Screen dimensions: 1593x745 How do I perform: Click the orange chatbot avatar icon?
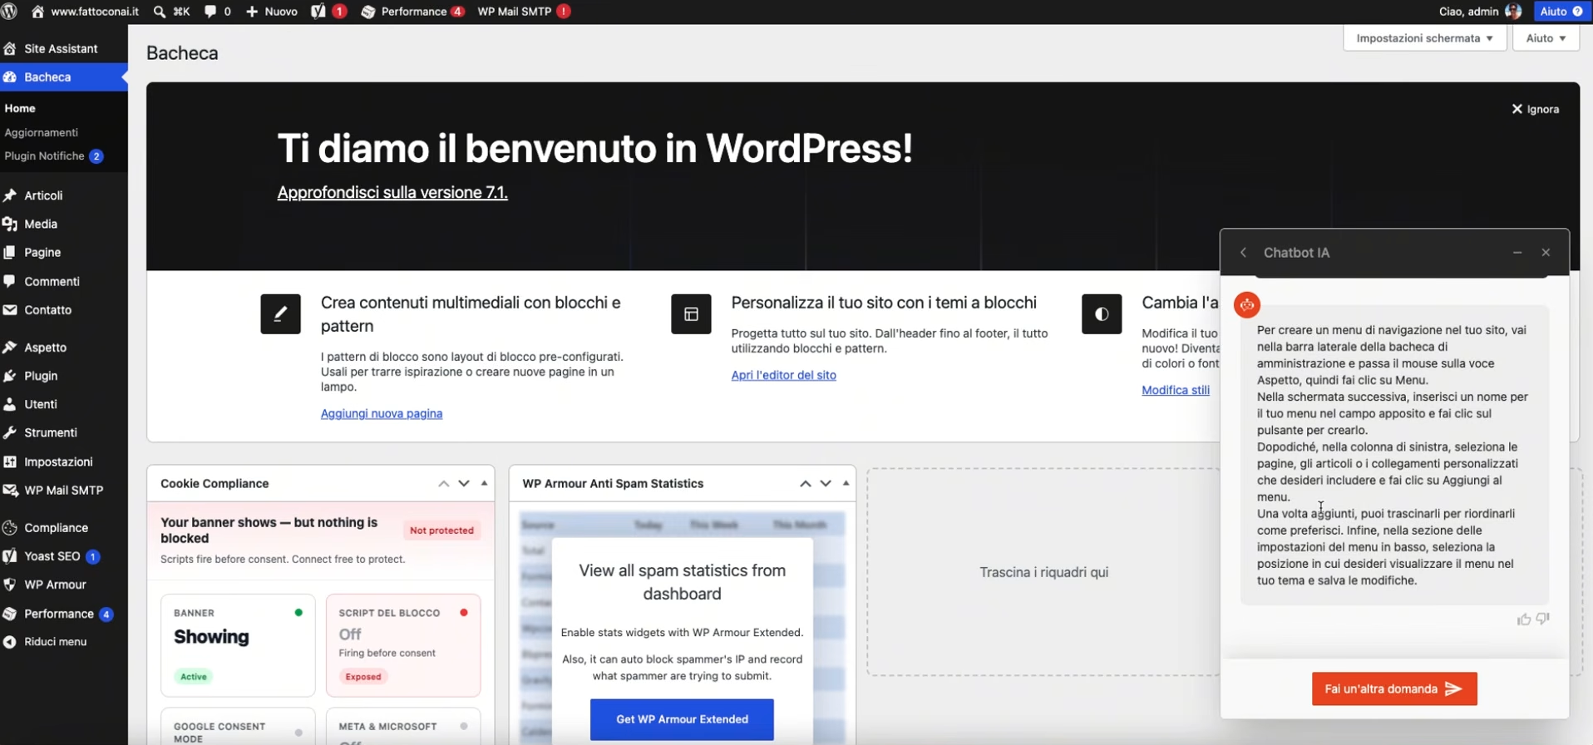click(1247, 305)
